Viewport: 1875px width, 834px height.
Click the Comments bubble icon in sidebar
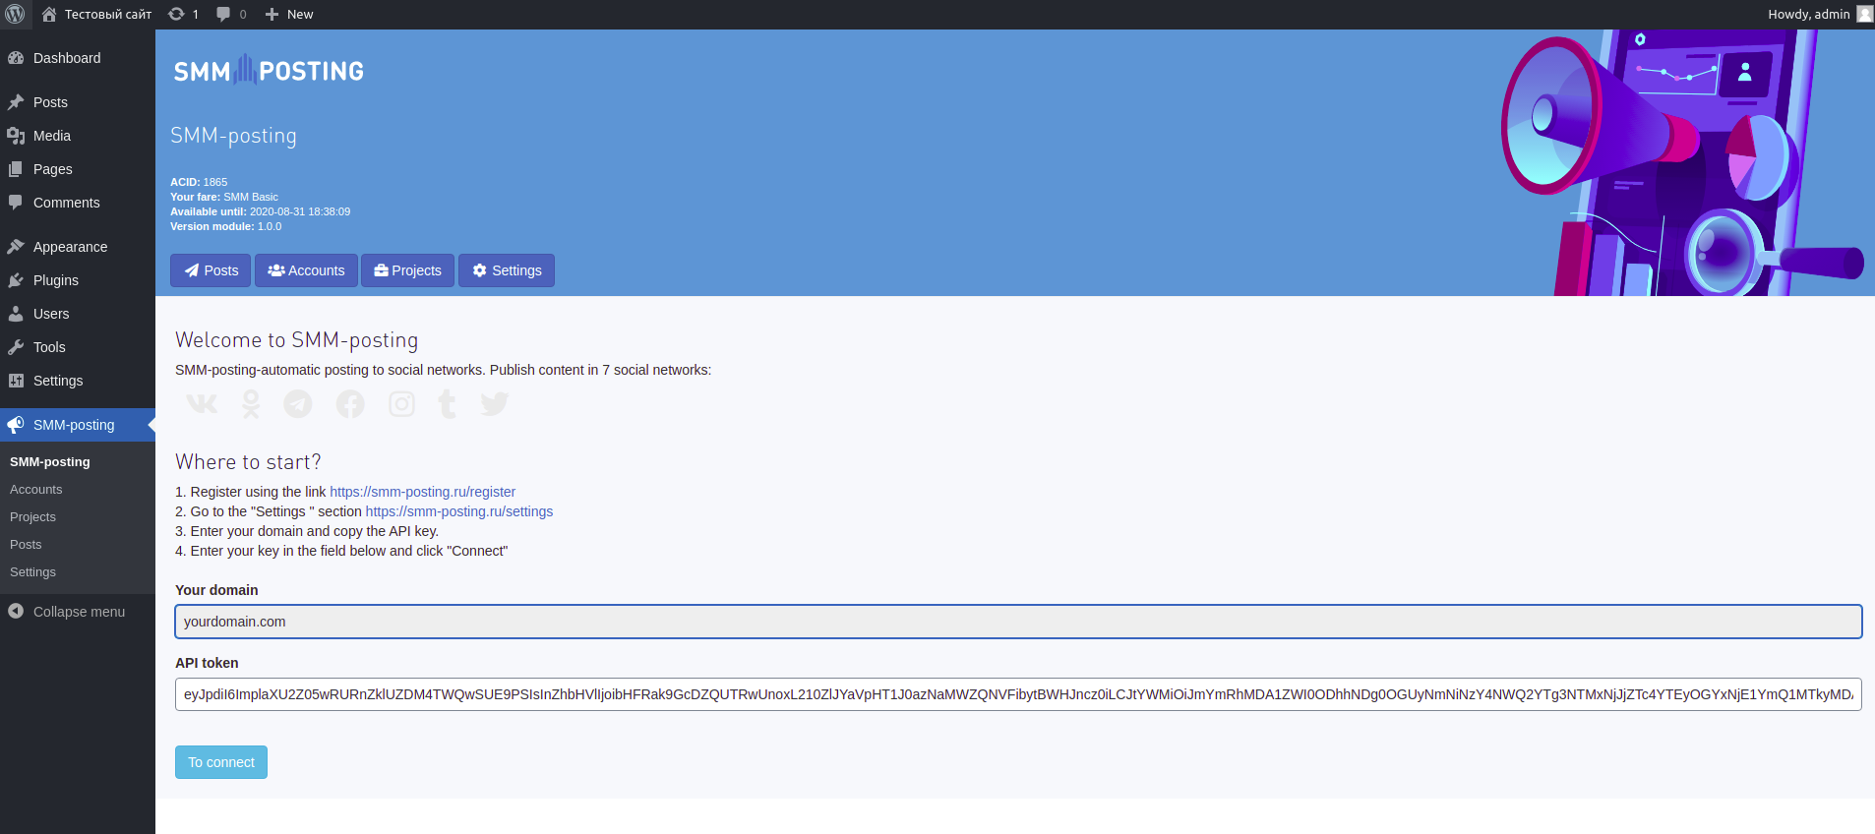pyautogui.click(x=16, y=203)
